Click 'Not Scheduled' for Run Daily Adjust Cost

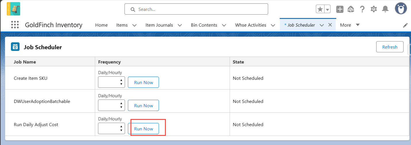coord(248,124)
